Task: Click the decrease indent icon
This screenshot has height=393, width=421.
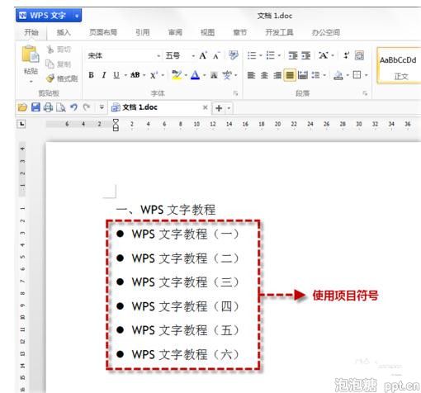Action: click(x=293, y=55)
